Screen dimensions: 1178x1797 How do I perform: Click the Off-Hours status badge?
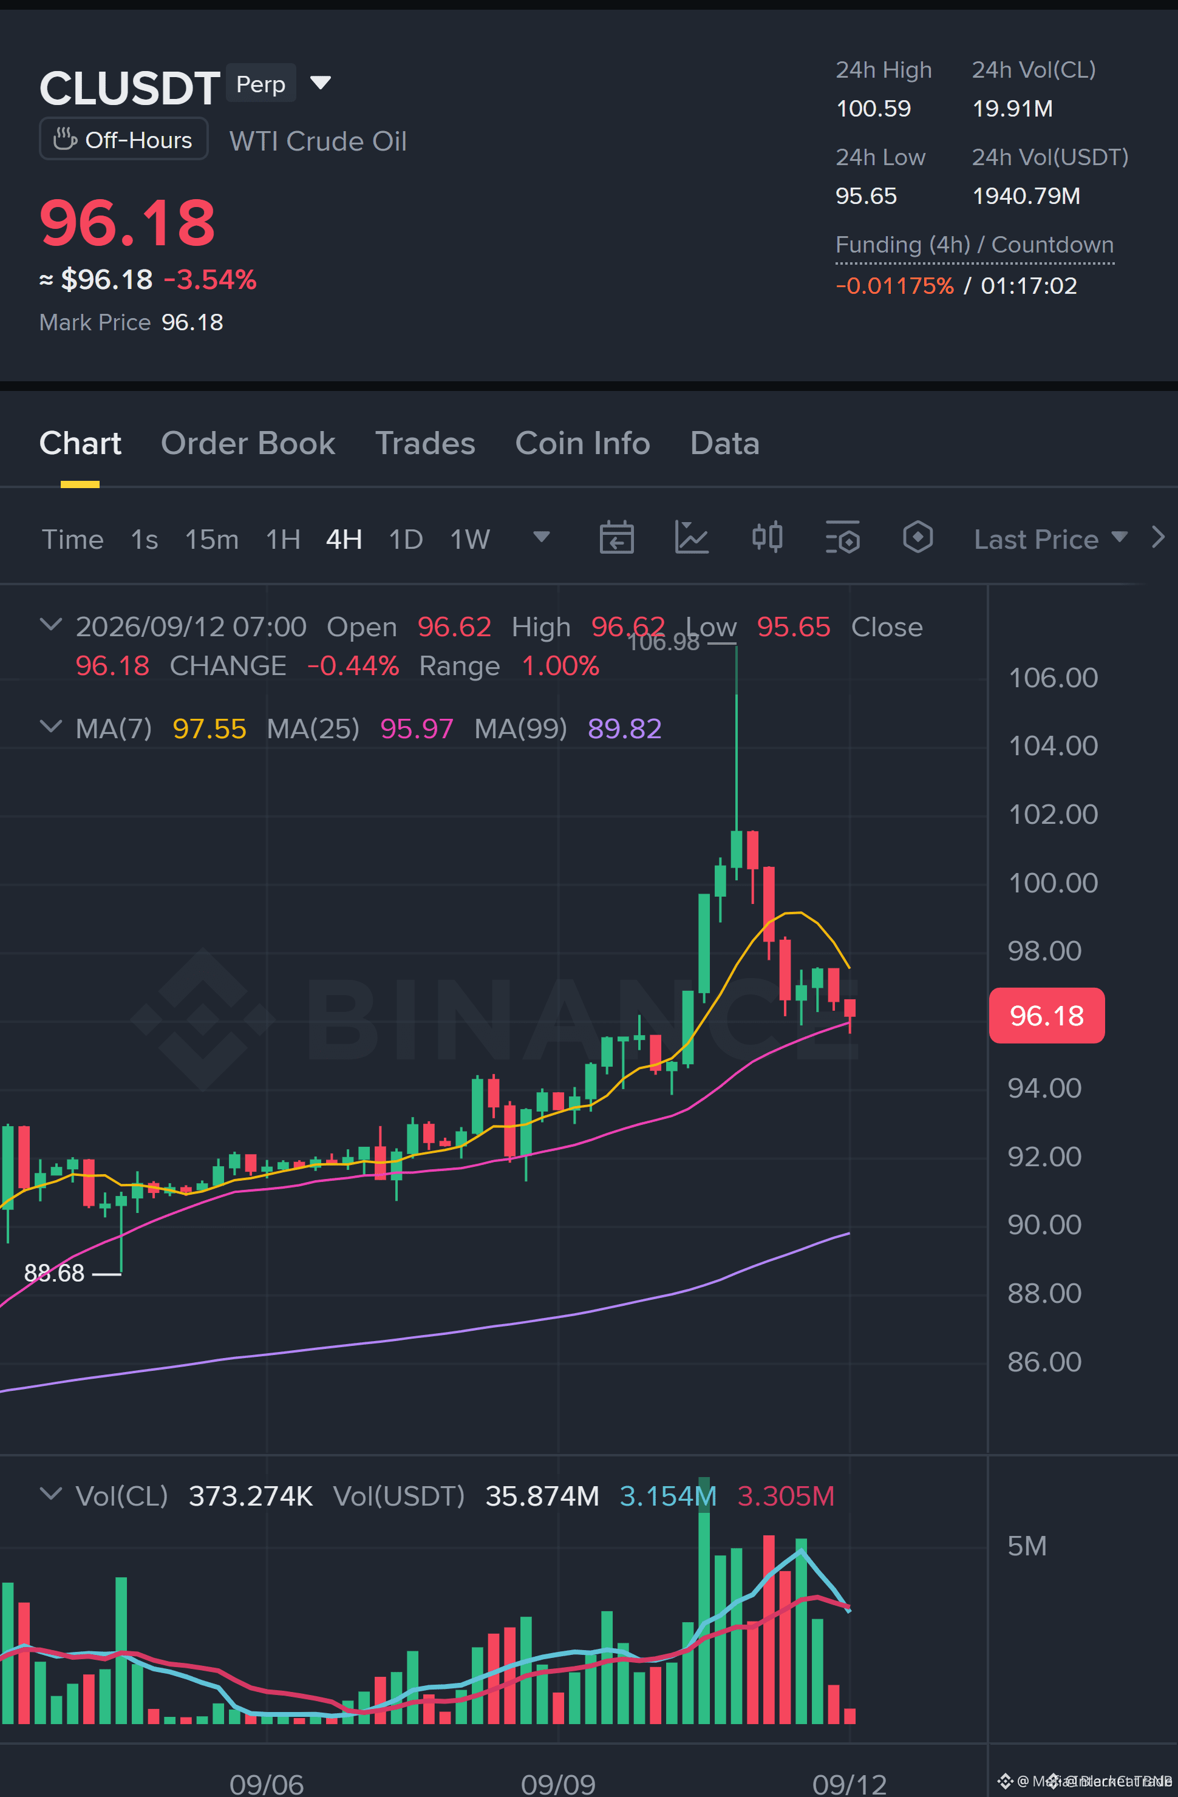[124, 140]
